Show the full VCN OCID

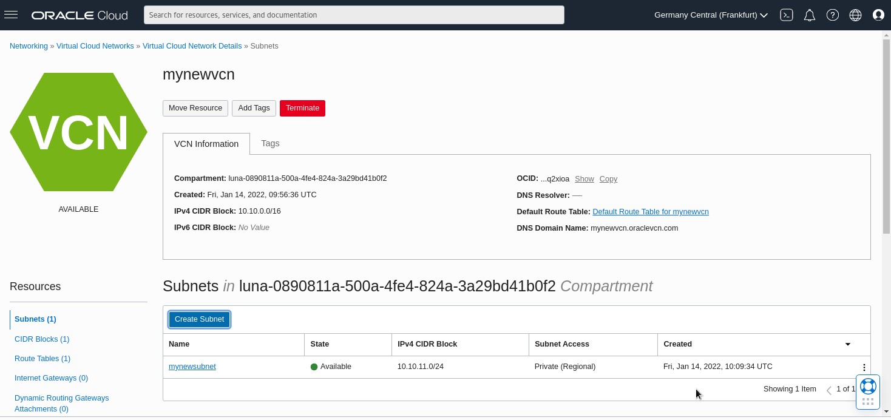[584, 178]
